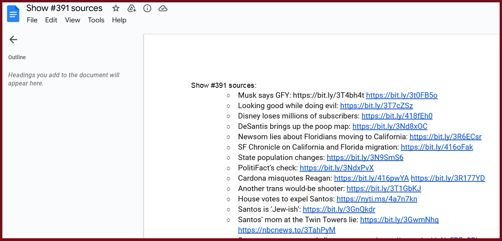Click text 'State population changes:'

[x=282, y=158]
